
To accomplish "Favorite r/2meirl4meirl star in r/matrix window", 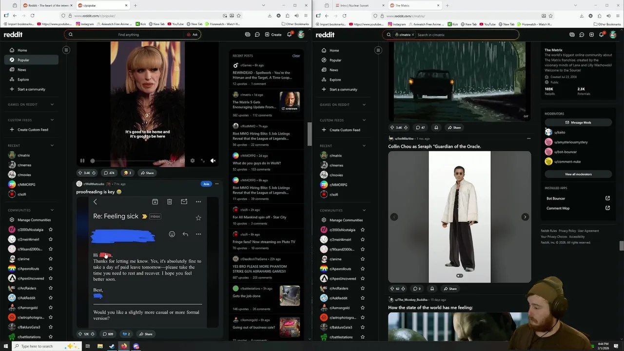I will 363,239.
